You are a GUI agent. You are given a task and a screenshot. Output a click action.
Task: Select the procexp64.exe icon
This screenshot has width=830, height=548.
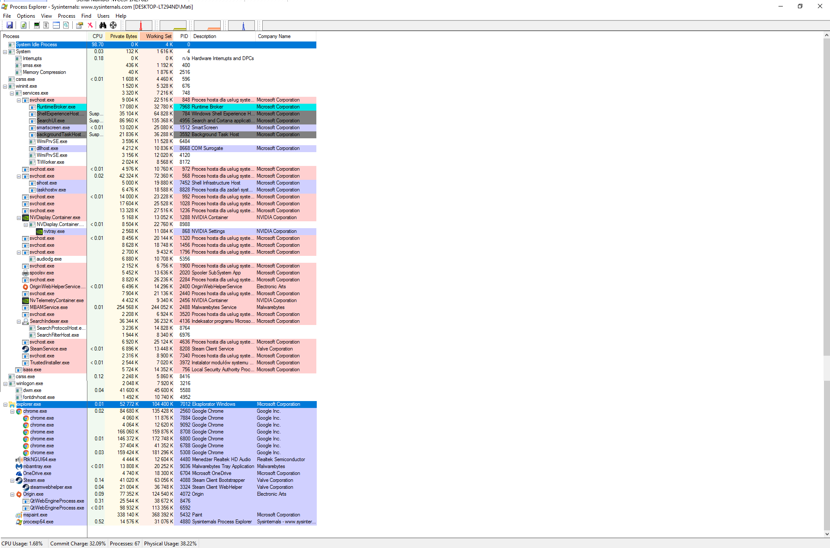(x=19, y=522)
